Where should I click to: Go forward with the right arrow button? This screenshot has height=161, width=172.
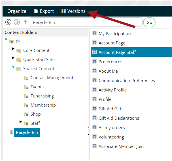point(17,22)
